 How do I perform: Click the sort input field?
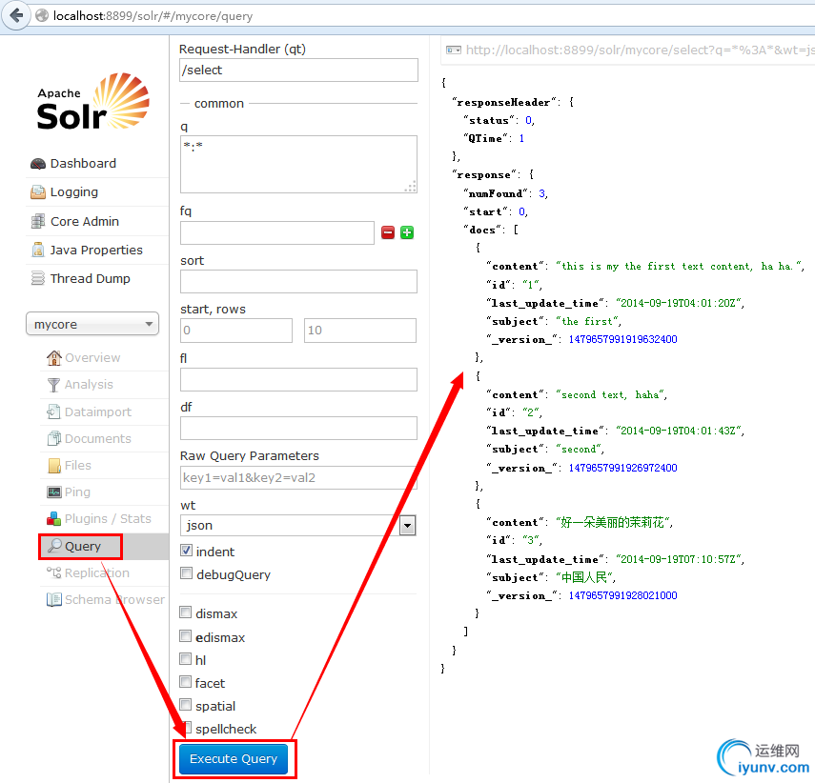[x=298, y=281]
